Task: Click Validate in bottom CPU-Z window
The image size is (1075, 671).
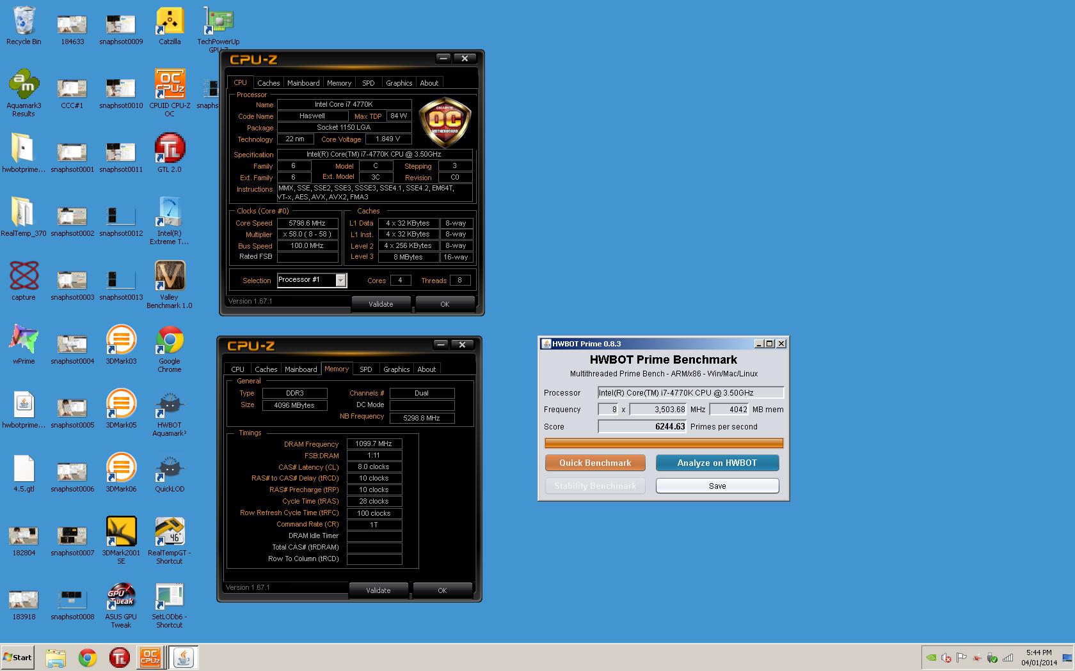Action: (x=378, y=590)
